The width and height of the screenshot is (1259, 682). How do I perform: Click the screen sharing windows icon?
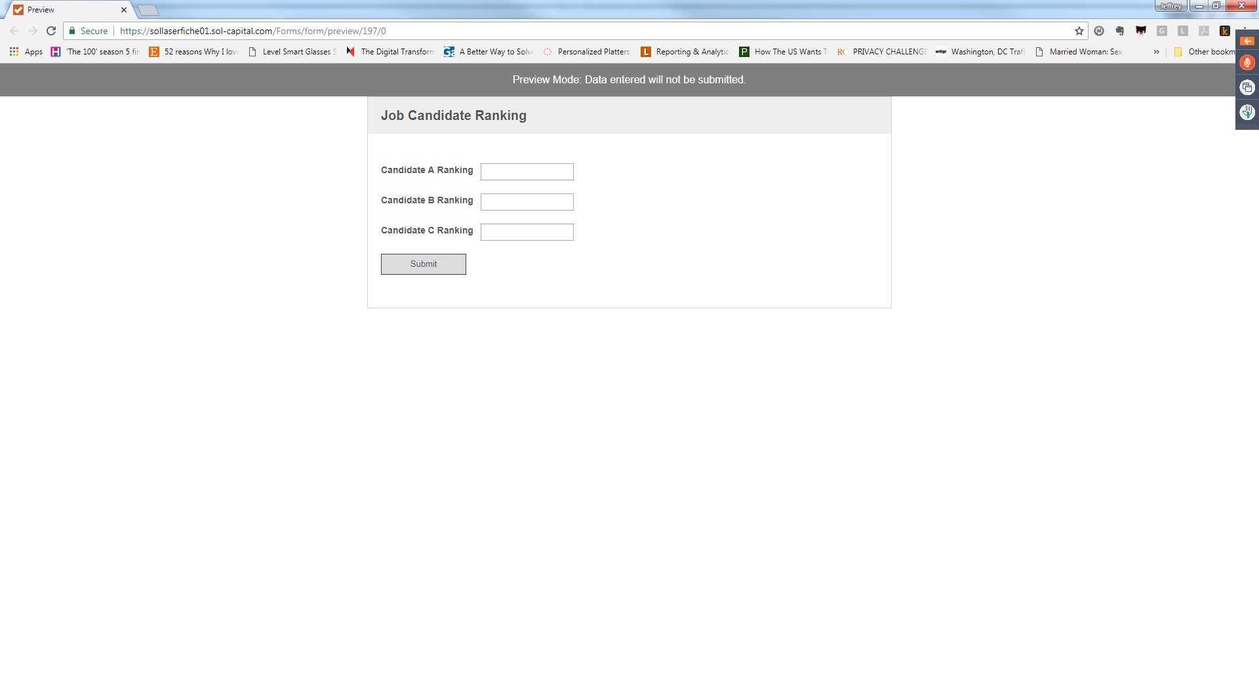point(1247,87)
